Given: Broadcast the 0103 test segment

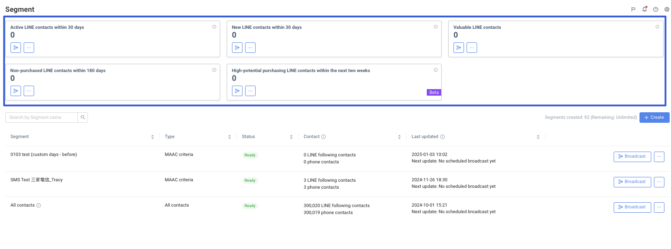Looking at the screenshot, I should click(x=632, y=156).
